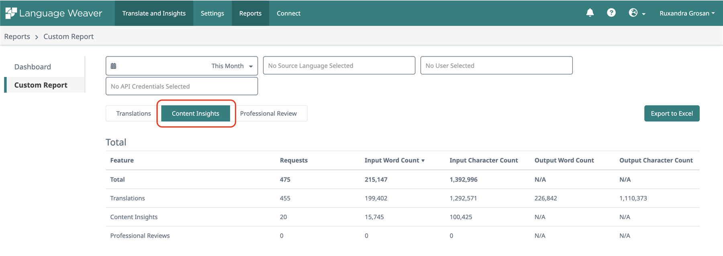Sort by the Feature column header
723x256 pixels.
click(x=122, y=160)
